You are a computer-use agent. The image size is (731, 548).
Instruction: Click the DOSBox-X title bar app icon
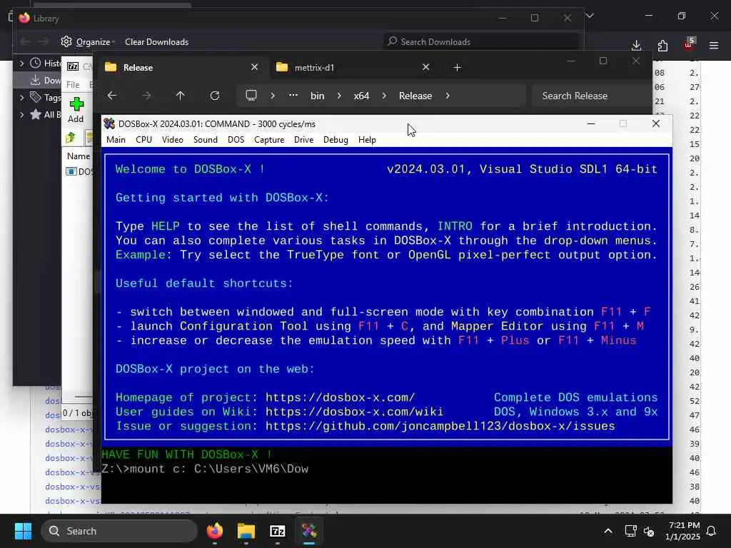(x=109, y=124)
